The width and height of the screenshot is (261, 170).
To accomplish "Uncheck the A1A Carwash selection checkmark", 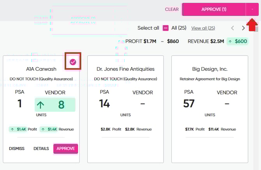I will coord(73,62).
